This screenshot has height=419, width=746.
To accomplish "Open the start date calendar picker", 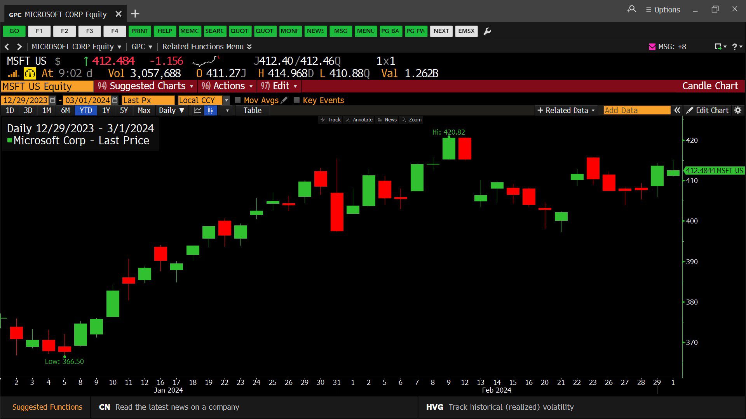I will pyautogui.click(x=53, y=100).
